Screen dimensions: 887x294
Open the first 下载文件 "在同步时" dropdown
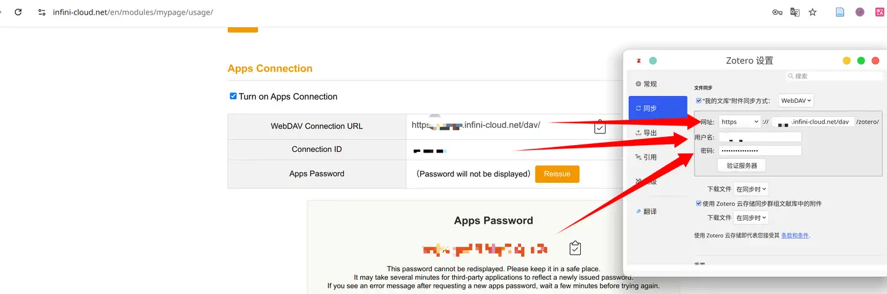pyautogui.click(x=751, y=189)
